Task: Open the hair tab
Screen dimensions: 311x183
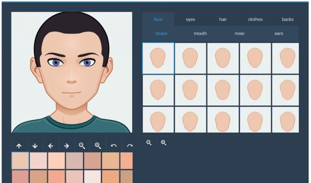Action: point(223,19)
